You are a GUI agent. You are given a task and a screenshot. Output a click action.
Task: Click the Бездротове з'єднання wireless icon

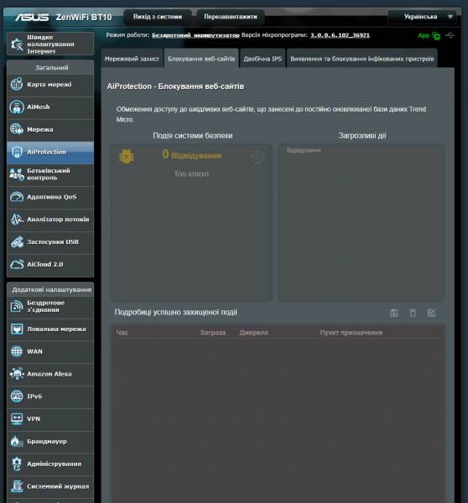17,306
